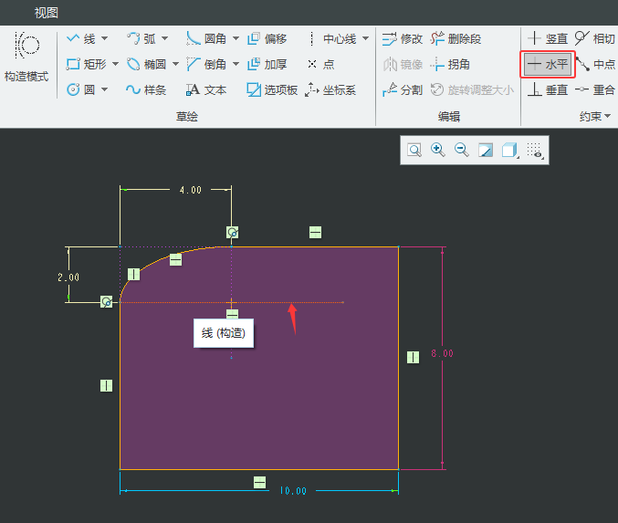Apply the Horizontal (水平) constraint

548,64
